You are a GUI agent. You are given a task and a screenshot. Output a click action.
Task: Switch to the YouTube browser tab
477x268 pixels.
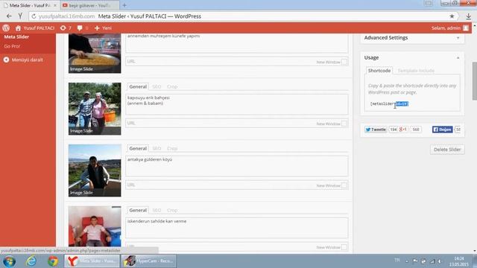coord(89,5)
